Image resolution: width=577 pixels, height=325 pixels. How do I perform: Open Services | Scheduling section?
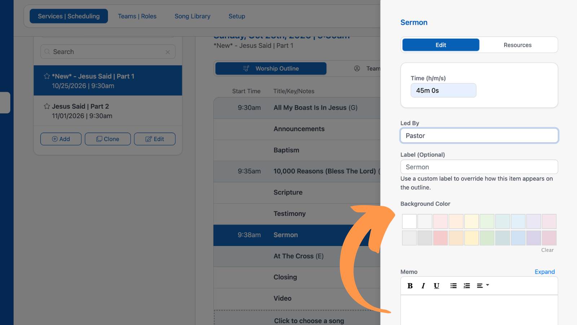(69, 16)
